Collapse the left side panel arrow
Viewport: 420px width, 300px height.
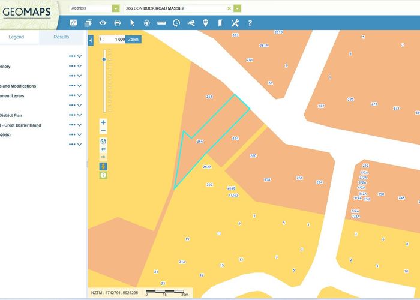(91, 40)
